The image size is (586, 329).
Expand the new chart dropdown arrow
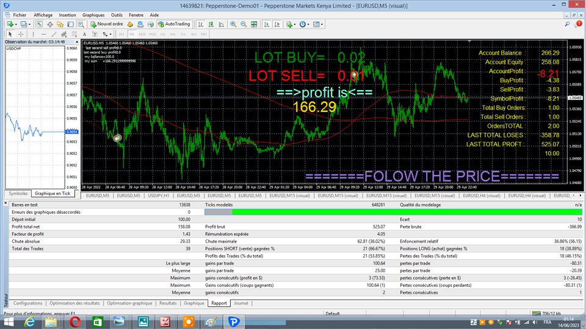[x=16, y=24]
